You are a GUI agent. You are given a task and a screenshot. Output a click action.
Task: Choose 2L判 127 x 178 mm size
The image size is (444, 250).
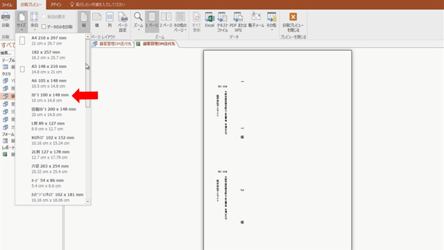pyautogui.click(x=51, y=154)
